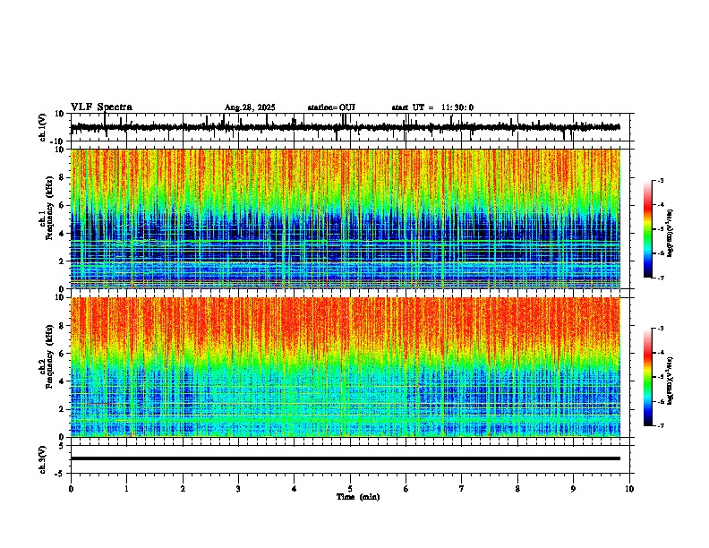Image resolution: width=709 pixels, height=548 pixels.
Task: Click the ch.1 spectrogram color bar
Action: [648, 229]
